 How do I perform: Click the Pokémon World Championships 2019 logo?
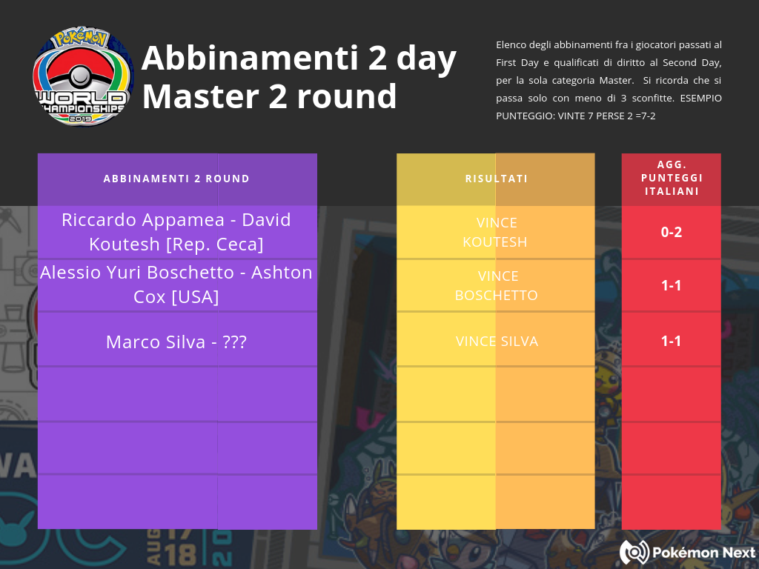pyautogui.click(x=83, y=77)
